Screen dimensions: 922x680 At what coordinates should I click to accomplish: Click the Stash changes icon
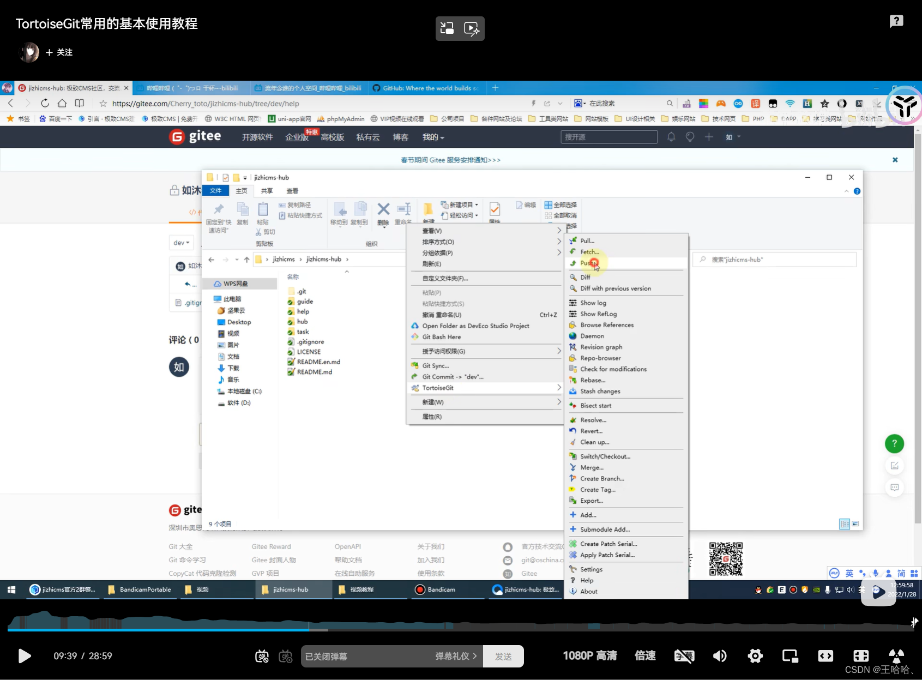click(x=573, y=391)
